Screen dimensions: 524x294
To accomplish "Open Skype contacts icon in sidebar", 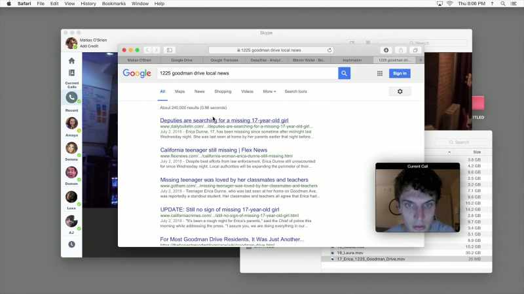I will [x=71, y=73].
